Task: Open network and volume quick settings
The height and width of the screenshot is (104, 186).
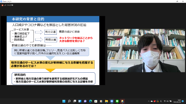Action: [x=167, y=101]
